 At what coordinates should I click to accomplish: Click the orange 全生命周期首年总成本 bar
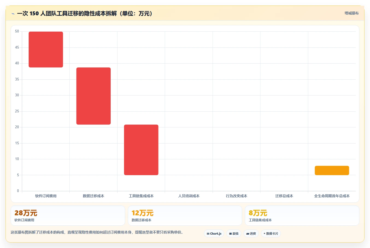tap(332, 171)
